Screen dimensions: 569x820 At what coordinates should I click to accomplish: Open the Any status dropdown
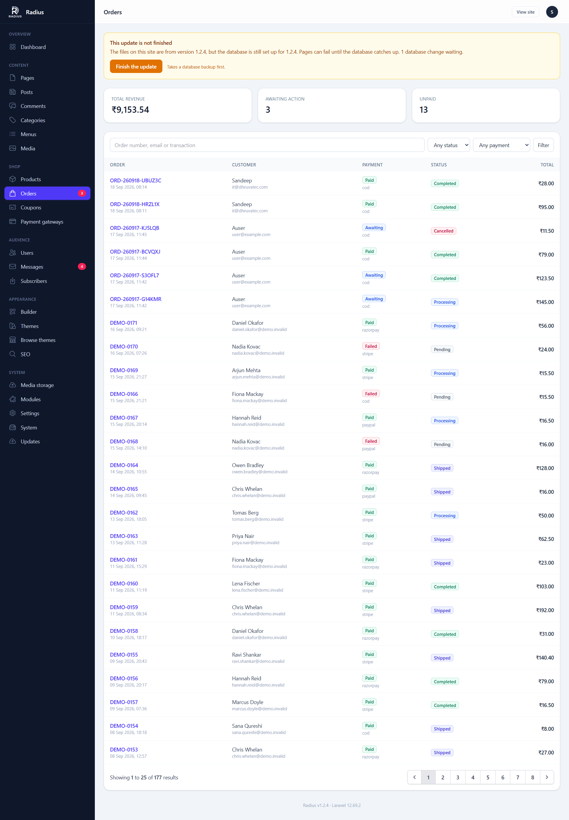pyautogui.click(x=448, y=145)
